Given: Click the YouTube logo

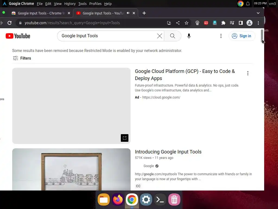Looking at the screenshot, I should (18, 36).
